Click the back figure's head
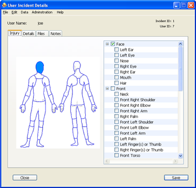Image resolution: width=196 pixels, height=188 pixels. (77, 67)
